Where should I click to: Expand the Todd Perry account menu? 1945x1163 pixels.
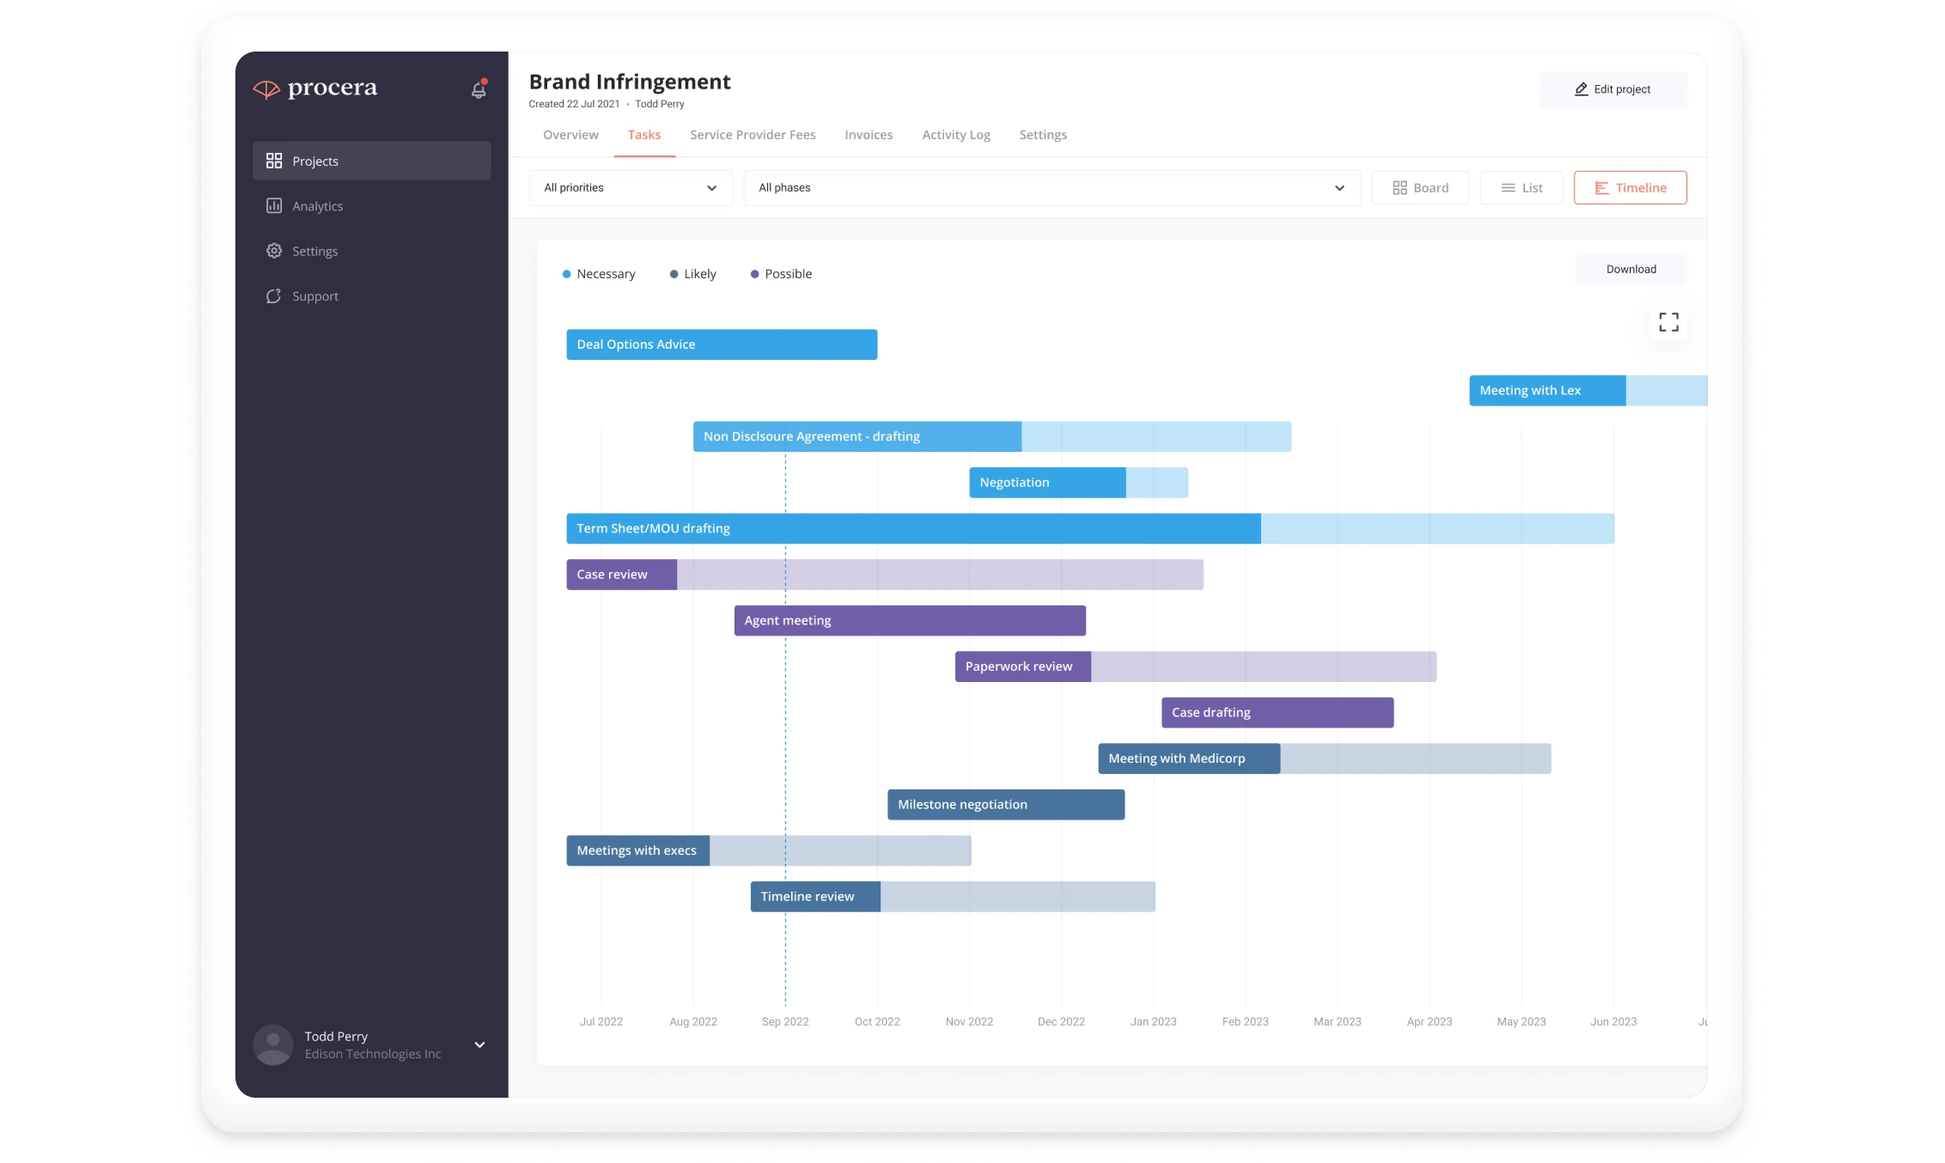(x=480, y=1044)
